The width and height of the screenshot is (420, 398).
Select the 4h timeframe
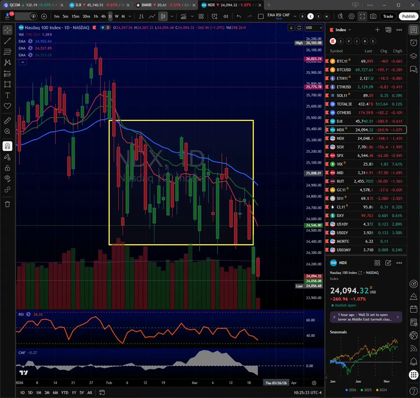coord(103,16)
